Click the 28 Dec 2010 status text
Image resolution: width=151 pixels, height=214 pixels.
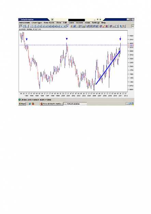[x=36, y=100]
